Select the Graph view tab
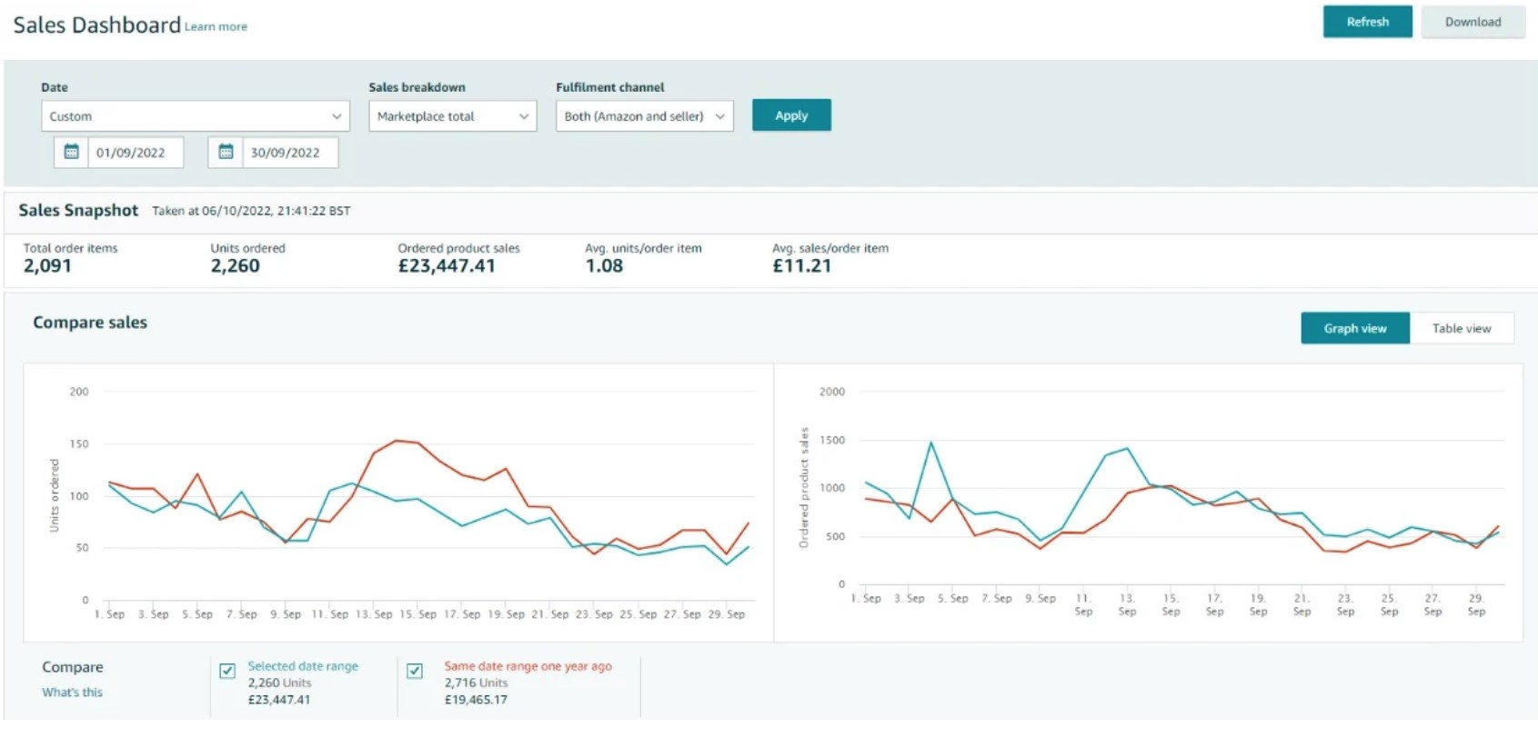 point(1354,328)
